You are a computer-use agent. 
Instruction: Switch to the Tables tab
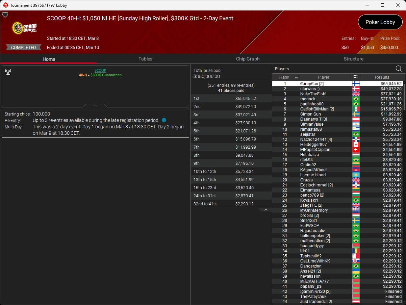145,59
